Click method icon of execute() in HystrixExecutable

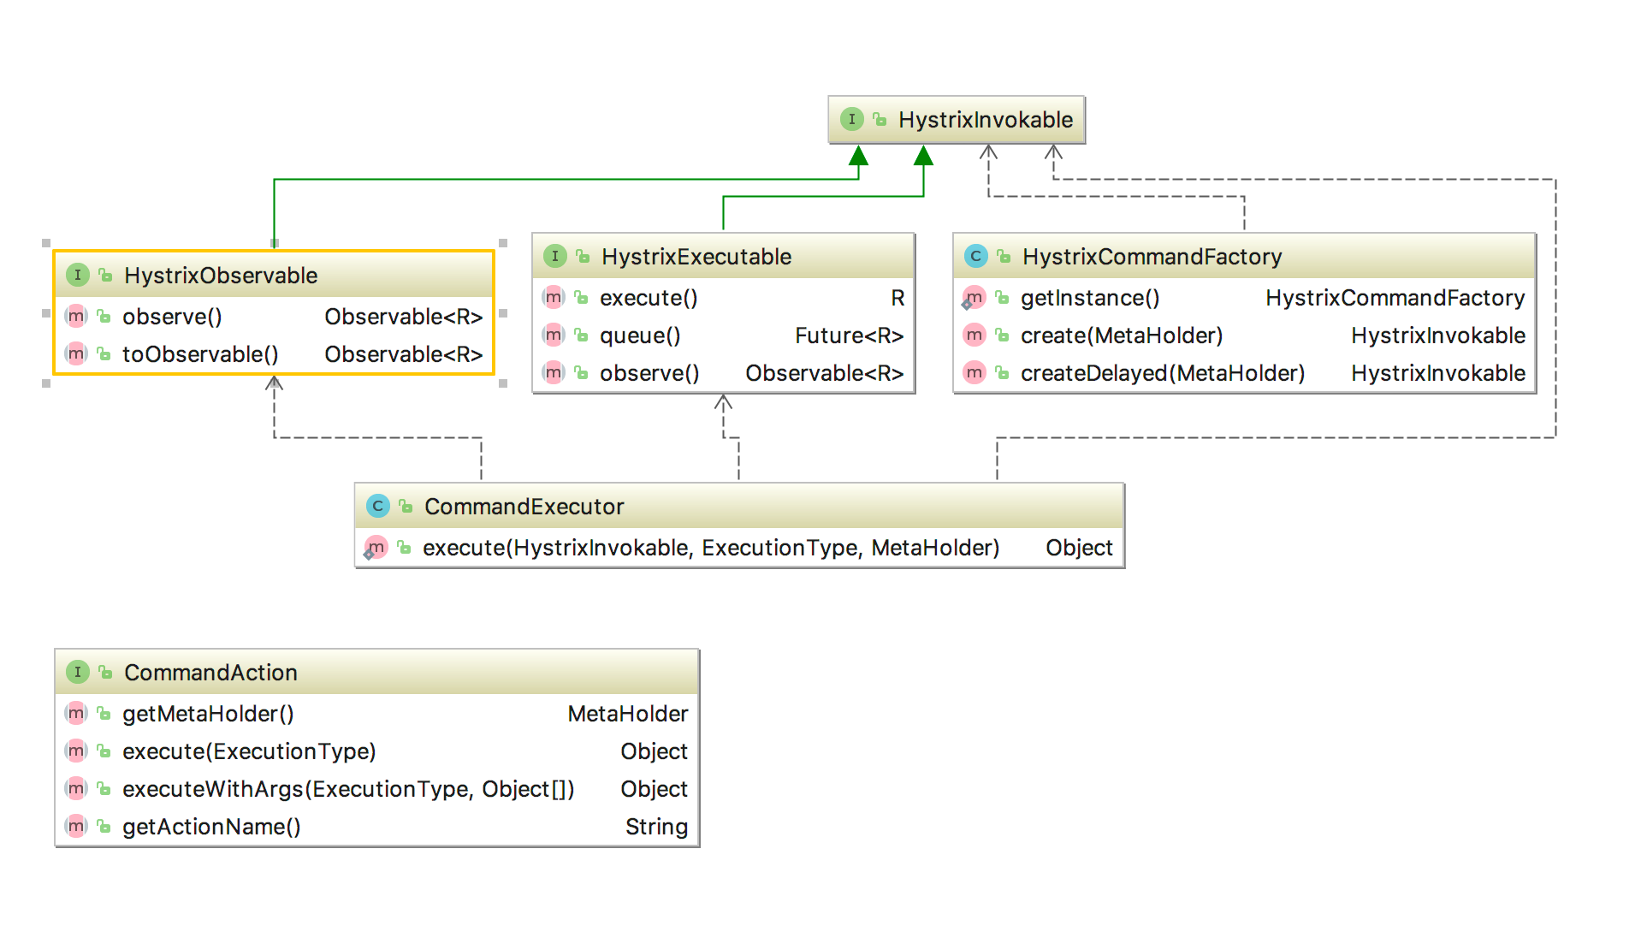point(554,297)
